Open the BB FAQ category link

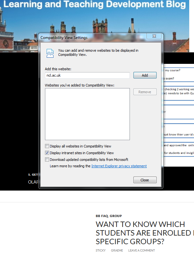pos(102,216)
